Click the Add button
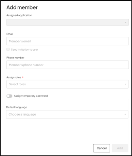The height and width of the screenshot is (156, 132). (x=120, y=148)
